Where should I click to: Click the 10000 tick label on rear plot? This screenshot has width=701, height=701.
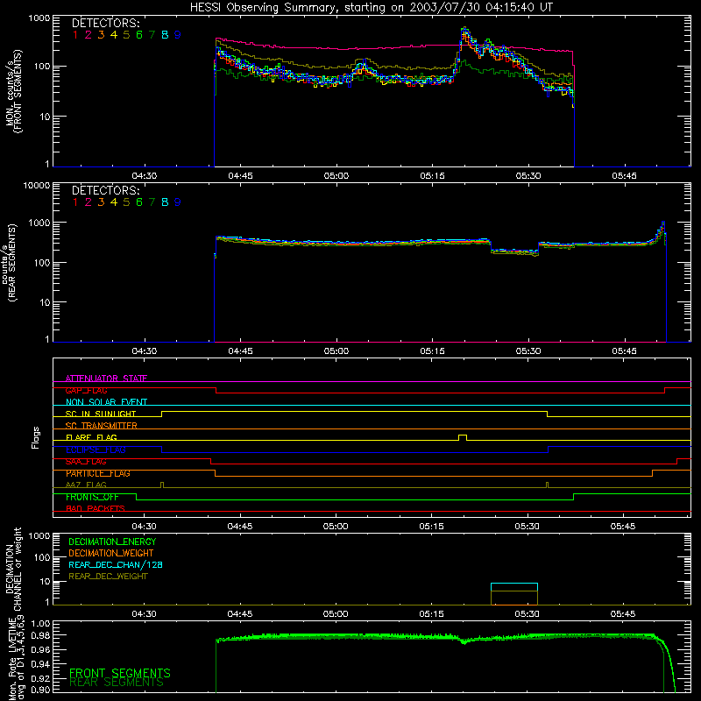coord(37,185)
